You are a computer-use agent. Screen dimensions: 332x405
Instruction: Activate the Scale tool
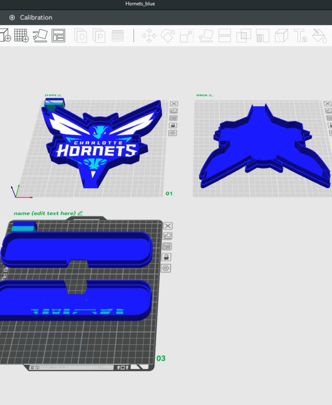coord(187,35)
